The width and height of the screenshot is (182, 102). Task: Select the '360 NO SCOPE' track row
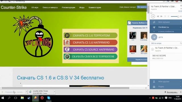coord(166,57)
